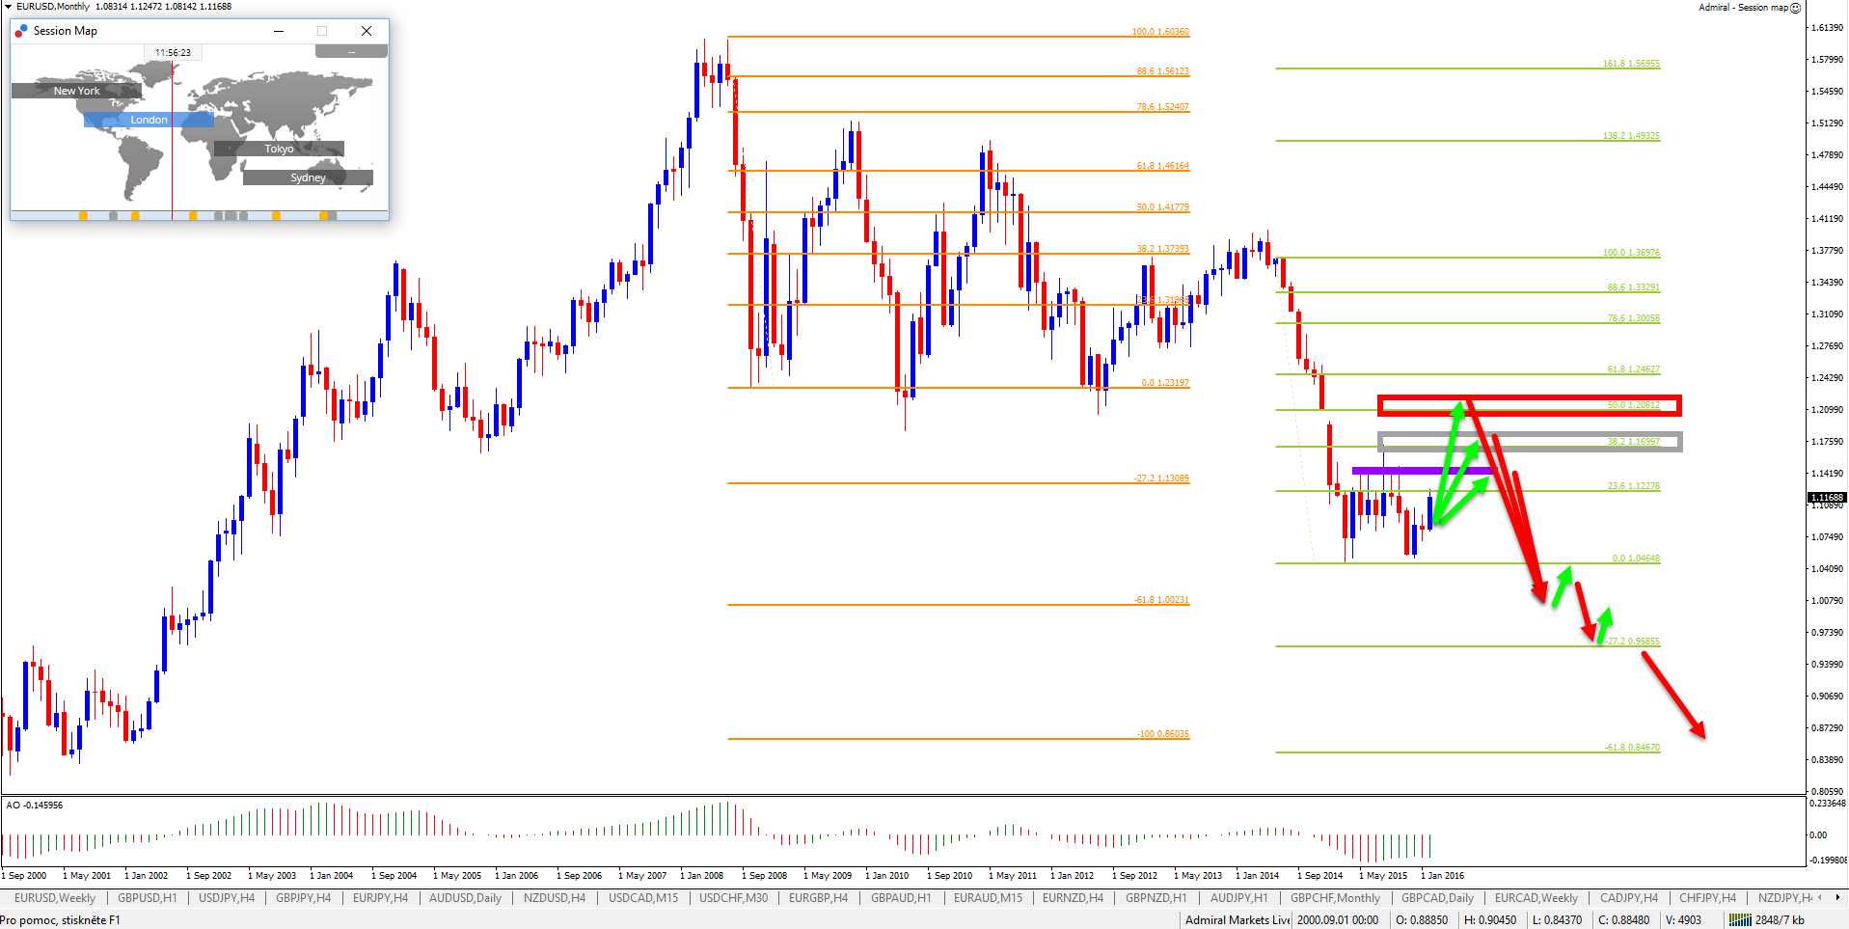The height and width of the screenshot is (929, 1849).
Task: Switch to the GBPAUD,H1 chart tab
Action: click(901, 898)
